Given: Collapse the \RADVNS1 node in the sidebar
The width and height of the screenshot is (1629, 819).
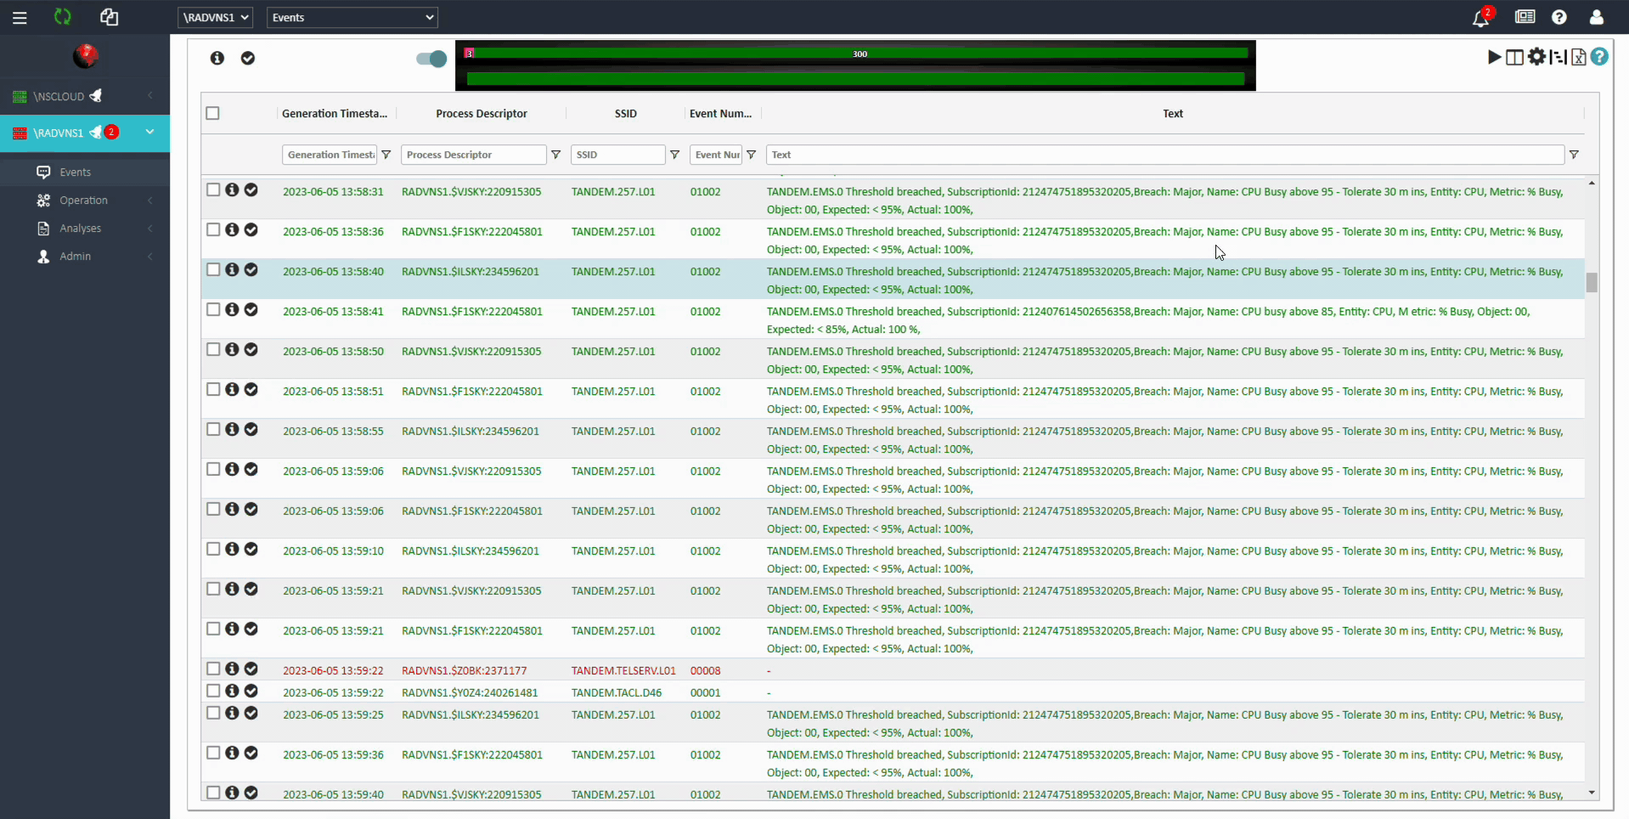Looking at the screenshot, I should pos(150,132).
